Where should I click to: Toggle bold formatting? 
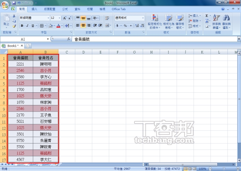[22, 26]
